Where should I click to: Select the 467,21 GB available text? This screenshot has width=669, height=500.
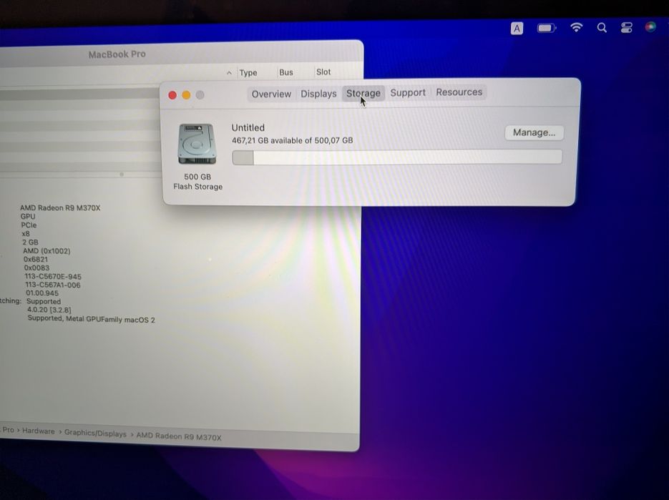pyautogui.click(x=292, y=140)
